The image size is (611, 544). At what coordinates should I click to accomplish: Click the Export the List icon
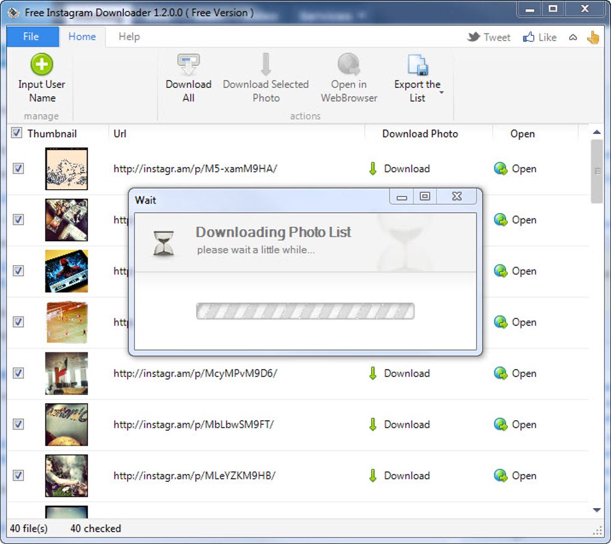pyautogui.click(x=418, y=64)
